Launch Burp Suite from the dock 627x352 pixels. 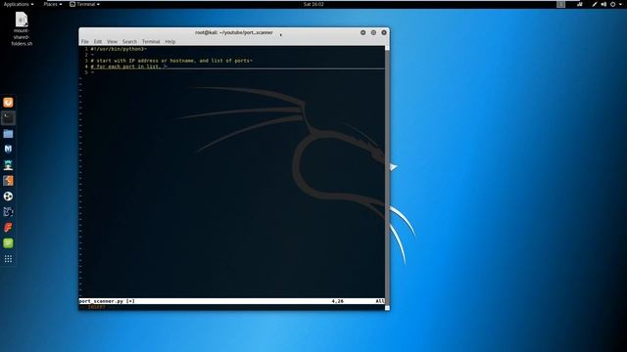(x=8, y=180)
